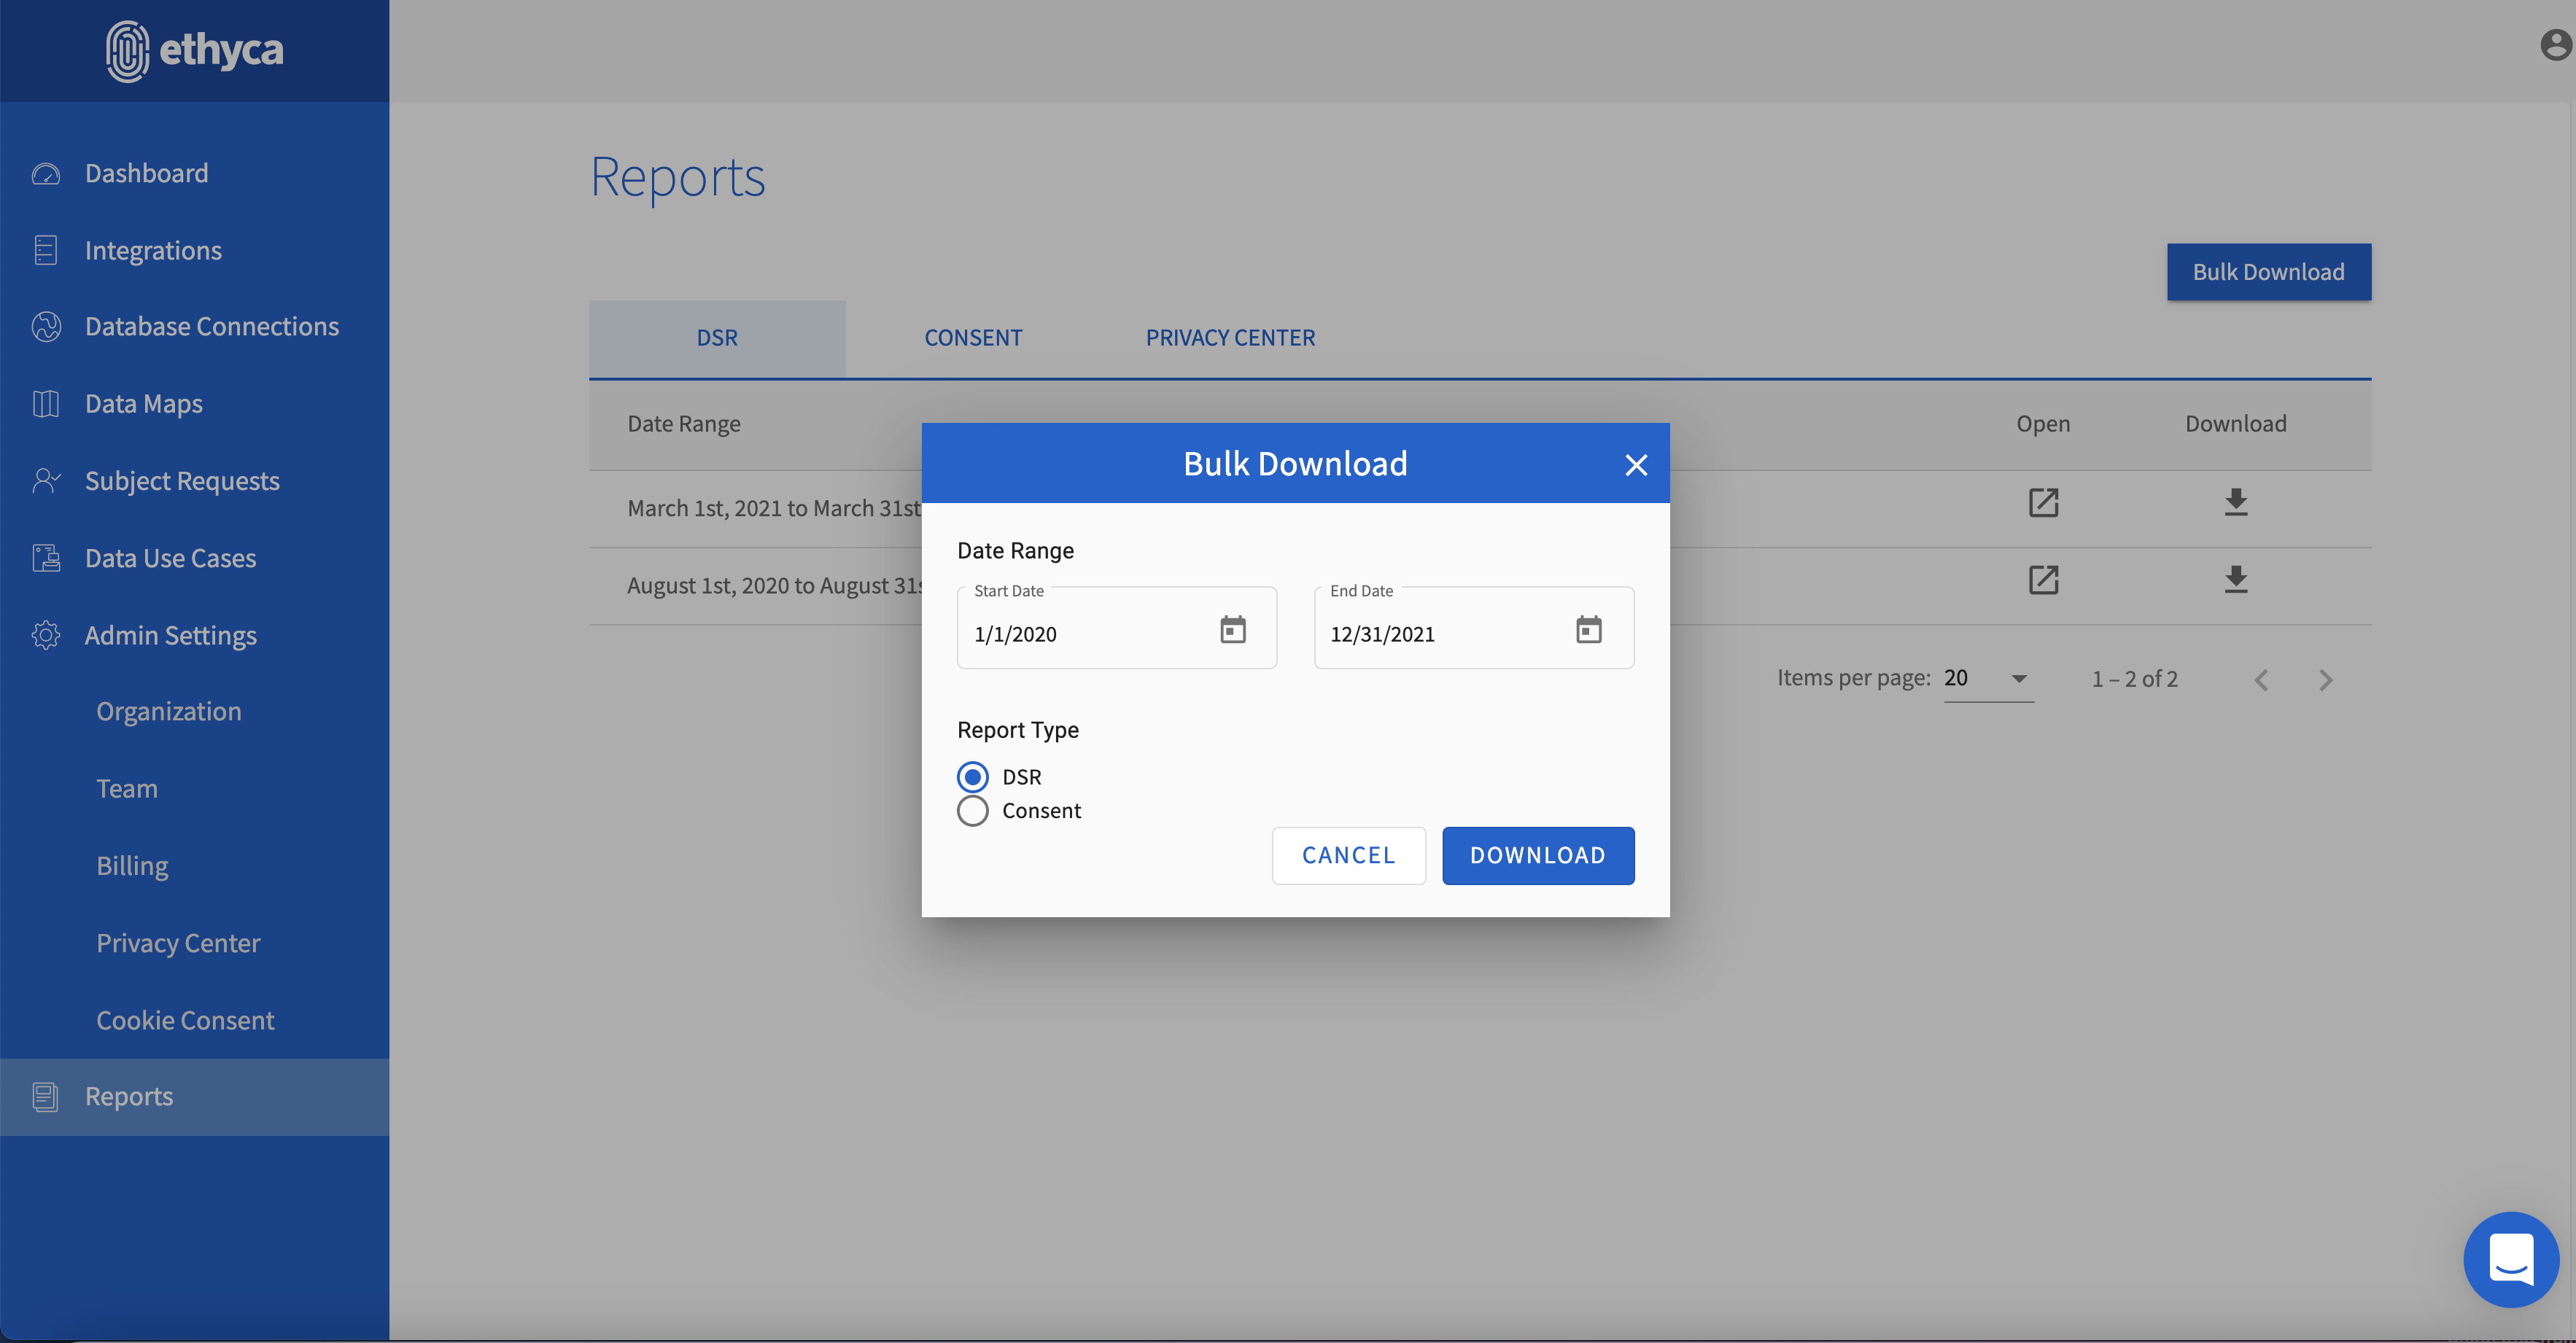Select the Consent report type

(x=973, y=811)
